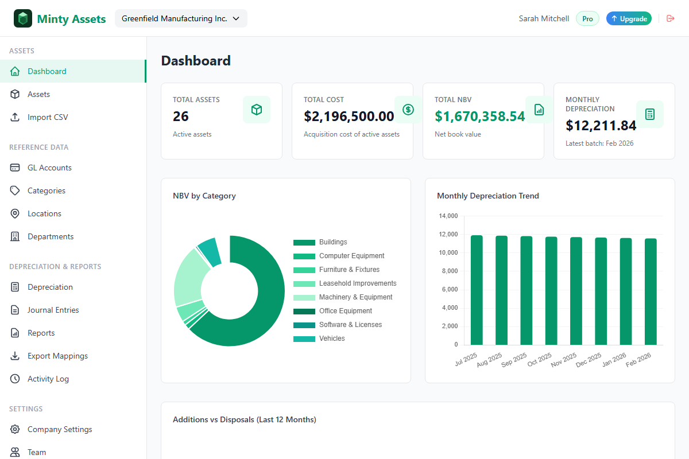Open the Greenfield Manufacturing Inc. company dropdown
689x459 pixels.
(181, 18)
